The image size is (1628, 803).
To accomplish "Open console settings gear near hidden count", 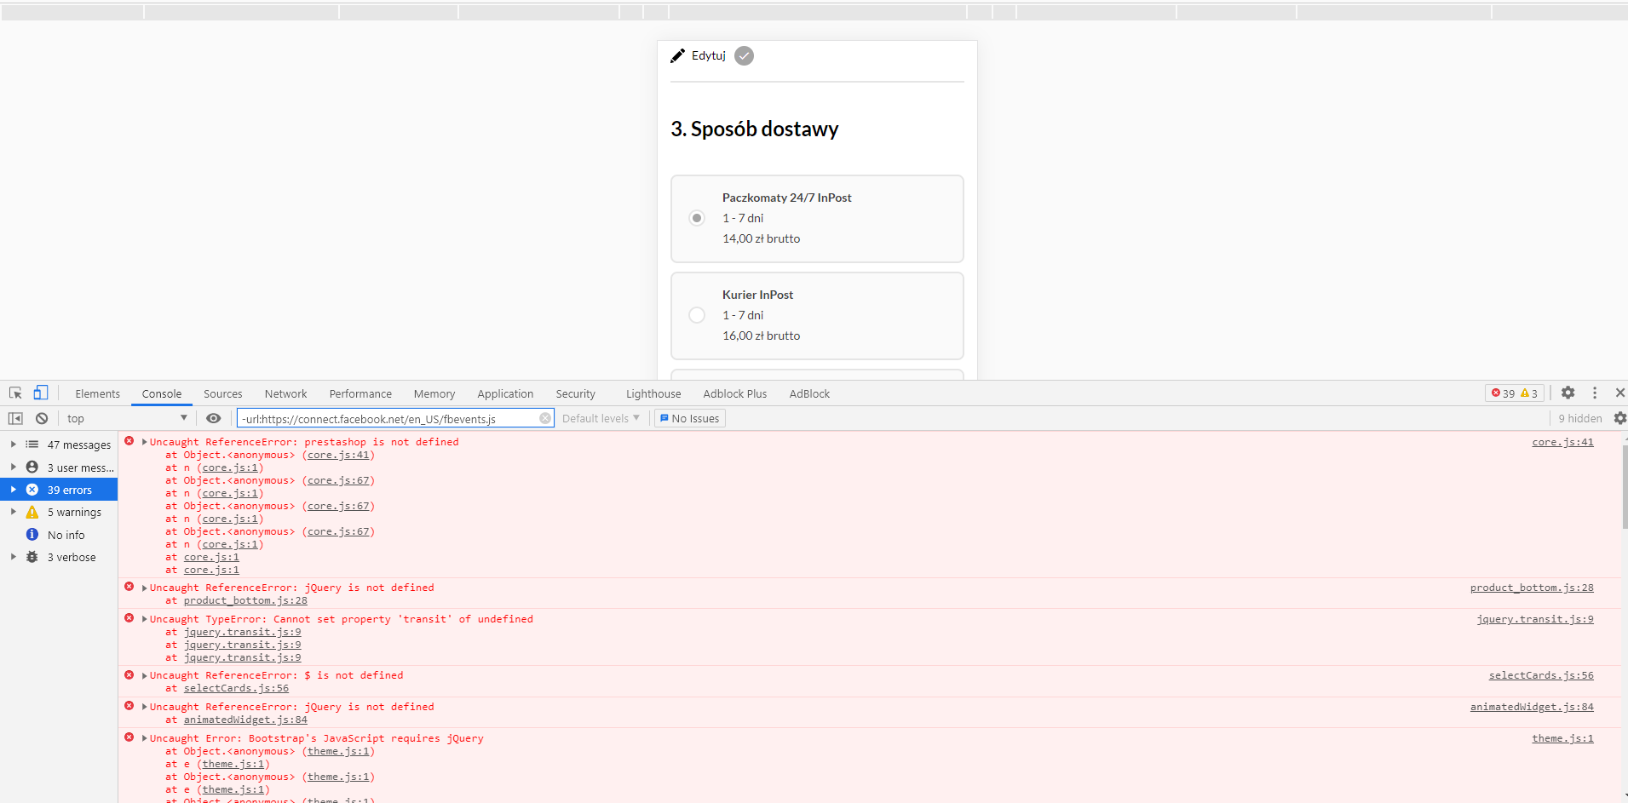I will pyautogui.click(x=1619, y=418).
